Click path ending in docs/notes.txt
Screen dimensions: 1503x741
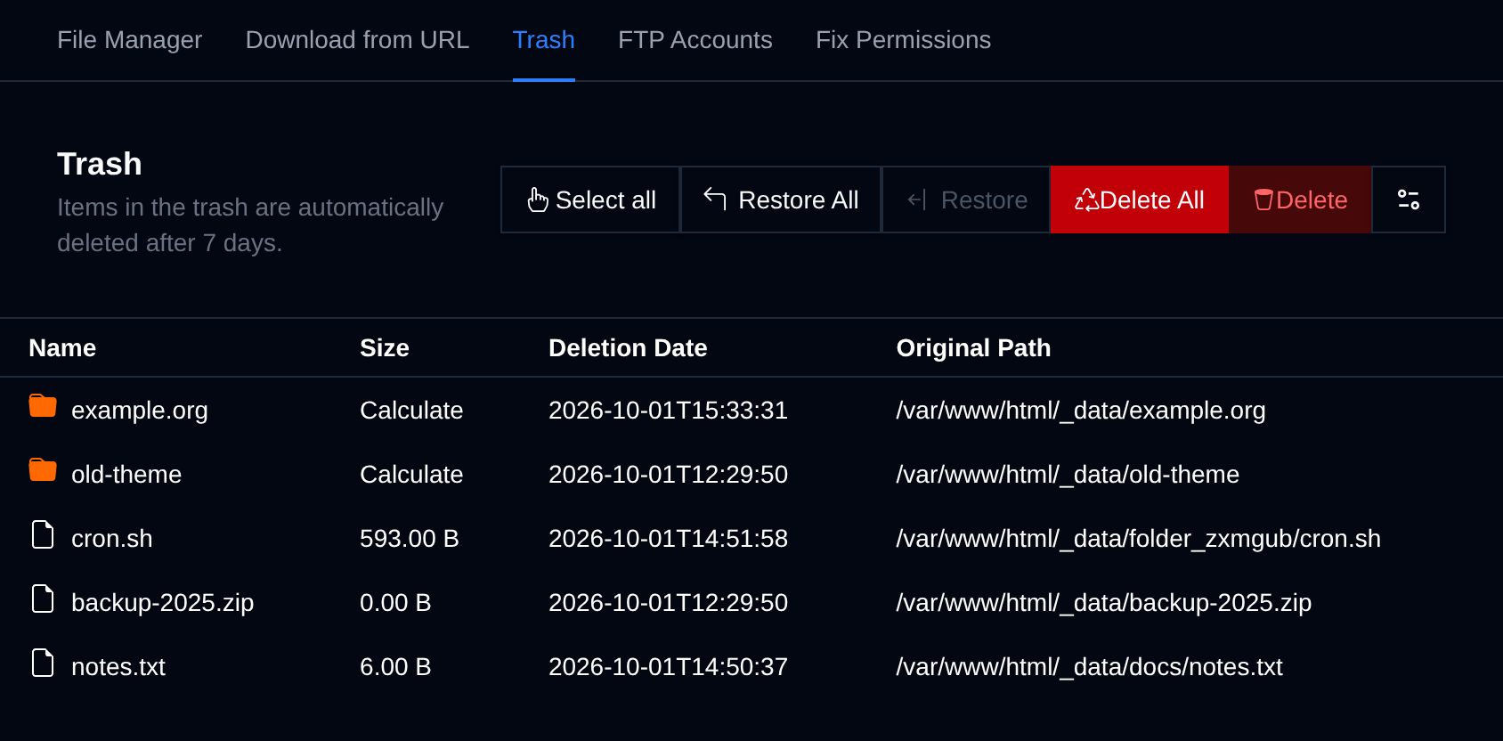[1090, 666]
